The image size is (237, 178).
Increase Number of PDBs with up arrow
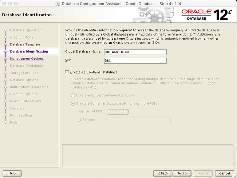[126, 111]
